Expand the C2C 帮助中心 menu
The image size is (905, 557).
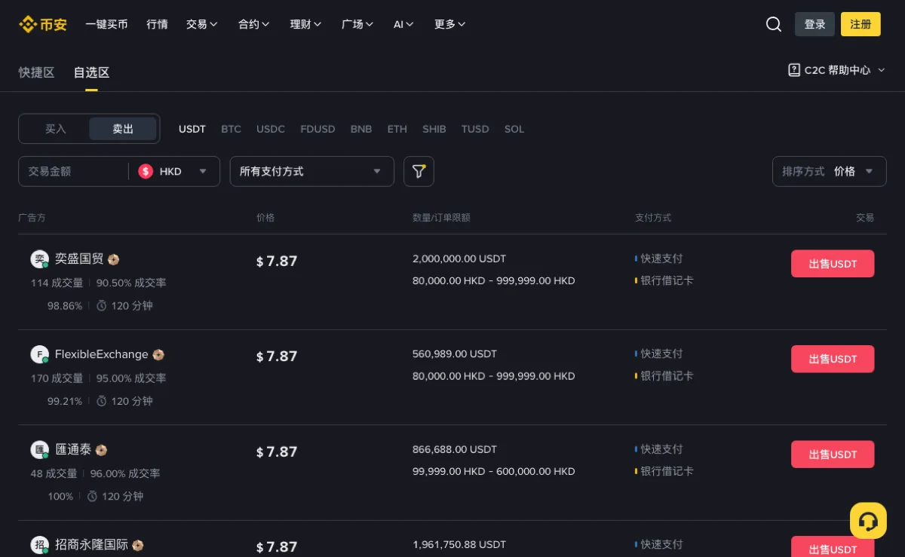tap(837, 70)
